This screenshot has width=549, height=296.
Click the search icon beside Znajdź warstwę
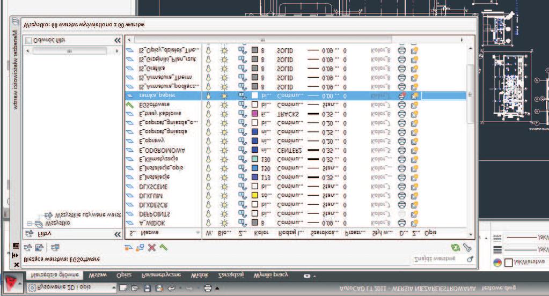pyautogui.click(x=470, y=259)
